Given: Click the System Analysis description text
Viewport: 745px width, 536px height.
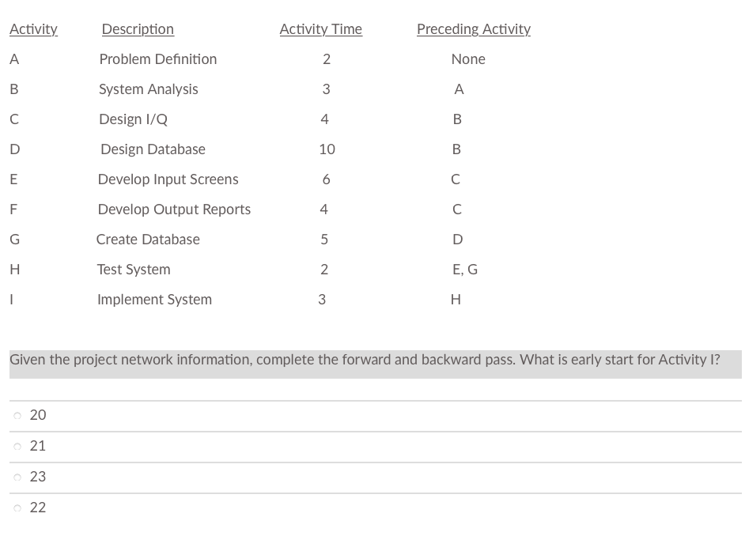Looking at the screenshot, I should pyautogui.click(x=148, y=89).
